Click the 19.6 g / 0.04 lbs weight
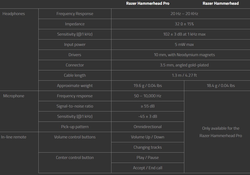The image size is (250, 175). [x=148, y=86]
